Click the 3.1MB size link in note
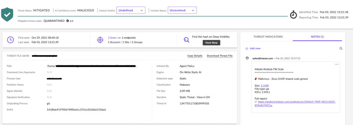The height and width of the screenshot is (125, 353). [x=264, y=86]
